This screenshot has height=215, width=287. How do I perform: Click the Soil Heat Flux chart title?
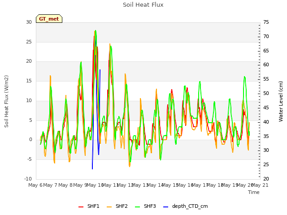143,5
